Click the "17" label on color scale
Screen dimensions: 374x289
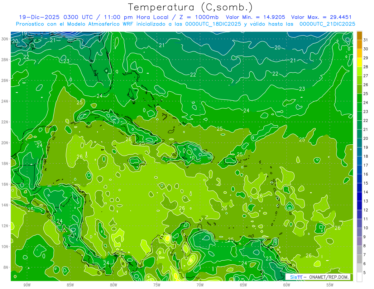coord(366,165)
